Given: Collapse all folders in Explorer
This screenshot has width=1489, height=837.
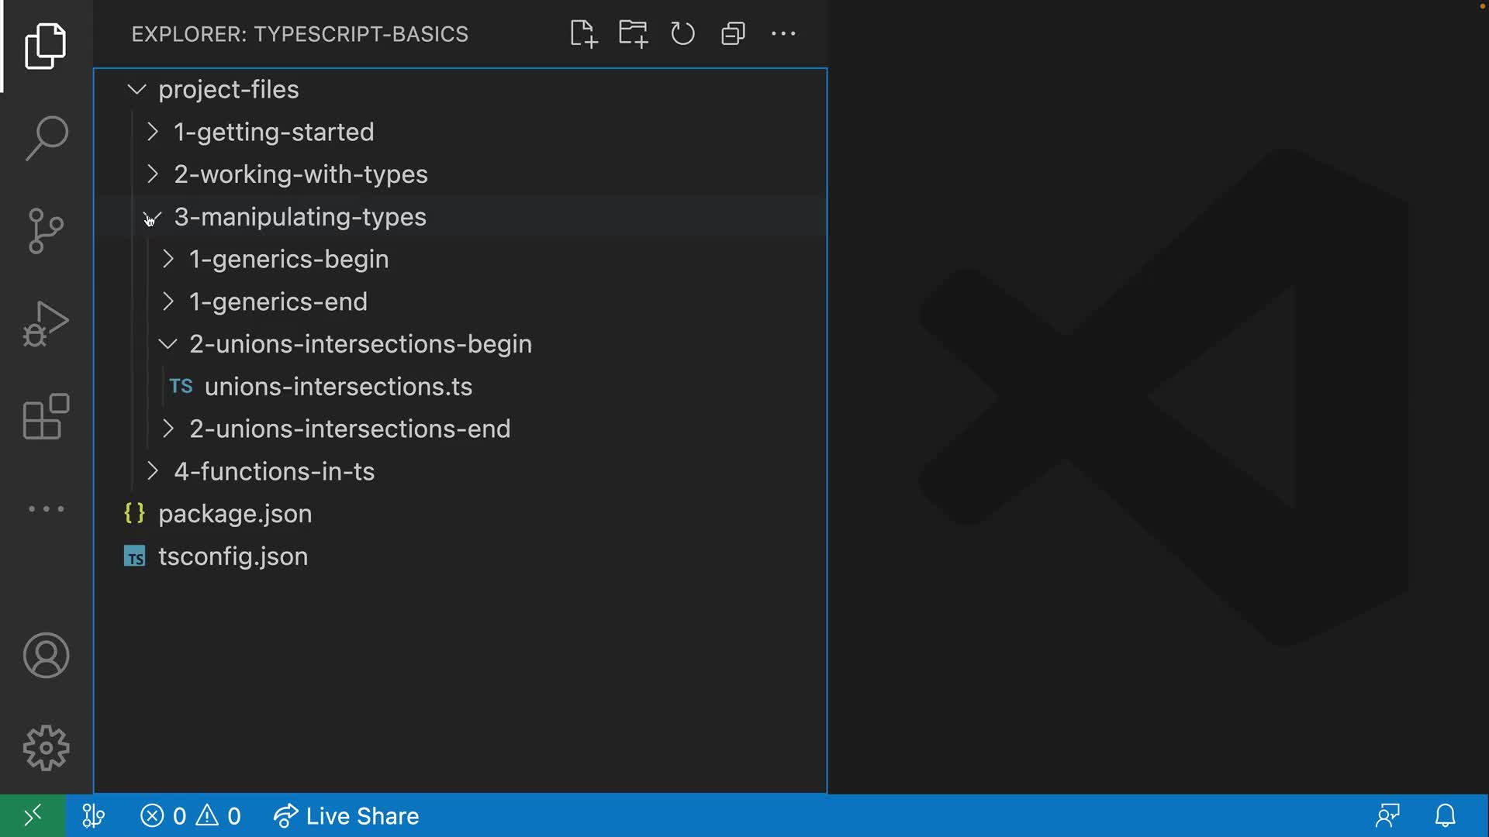Looking at the screenshot, I should (732, 33).
